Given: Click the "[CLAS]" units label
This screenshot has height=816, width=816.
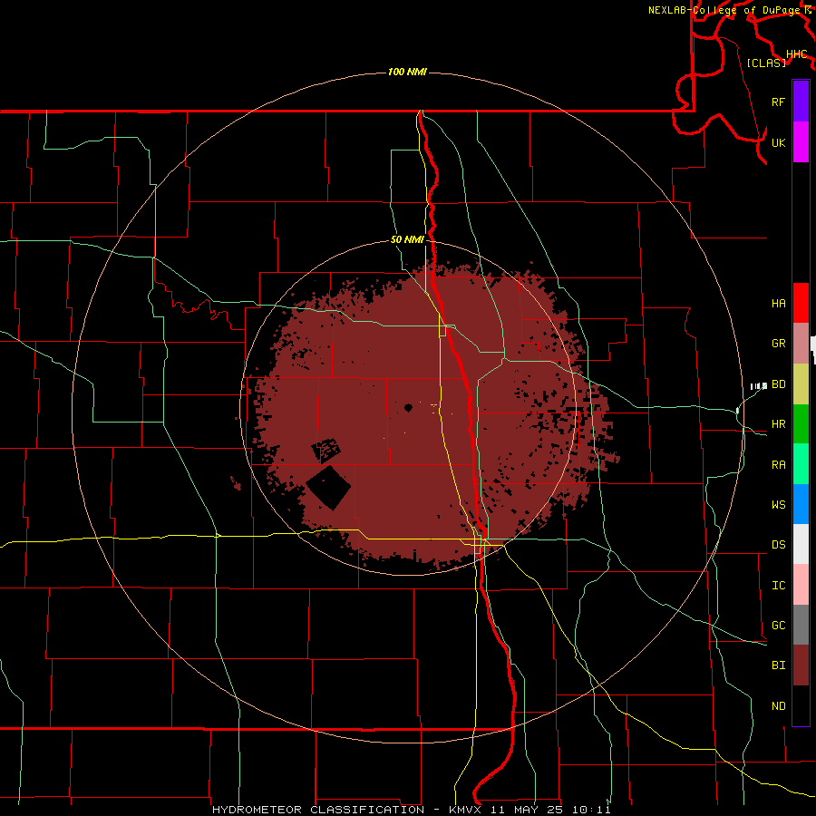Looking at the screenshot, I should pos(766,63).
